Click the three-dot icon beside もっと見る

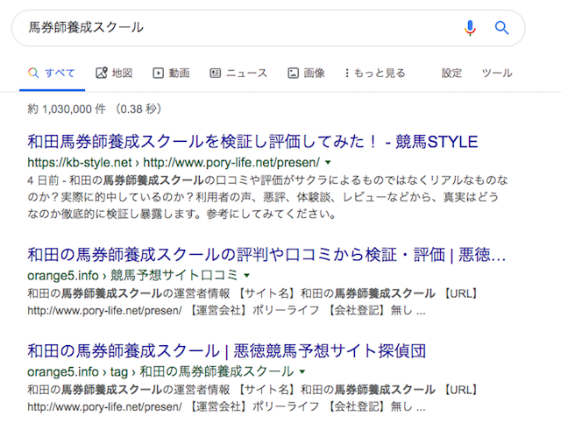(347, 73)
